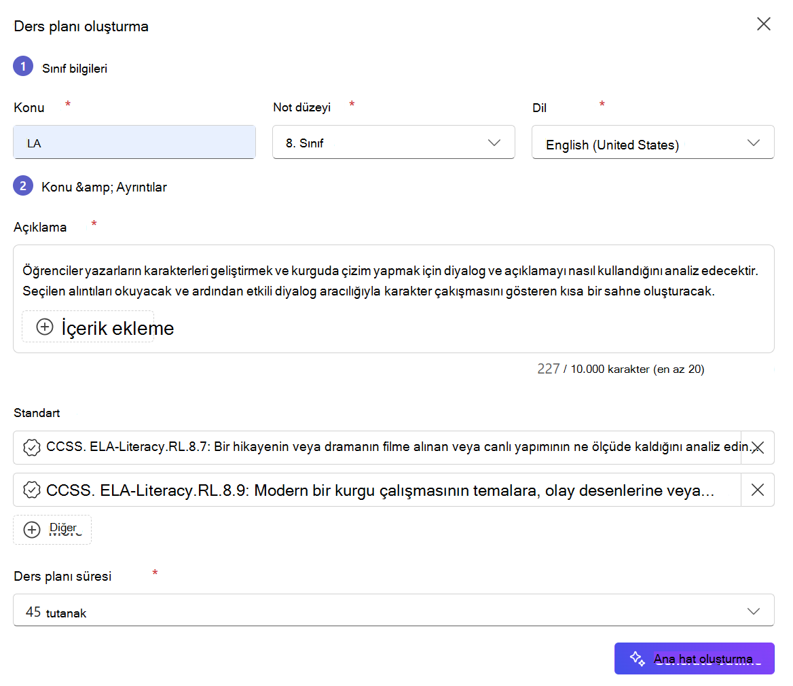Image resolution: width=793 pixels, height=686 pixels.
Task: Click the Konu input field containing LA
Action: (134, 142)
